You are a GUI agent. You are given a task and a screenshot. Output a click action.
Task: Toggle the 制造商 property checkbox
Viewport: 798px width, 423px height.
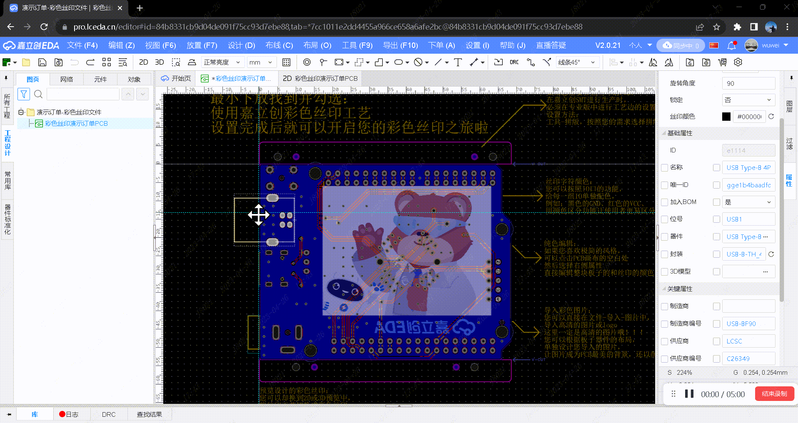point(665,306)
